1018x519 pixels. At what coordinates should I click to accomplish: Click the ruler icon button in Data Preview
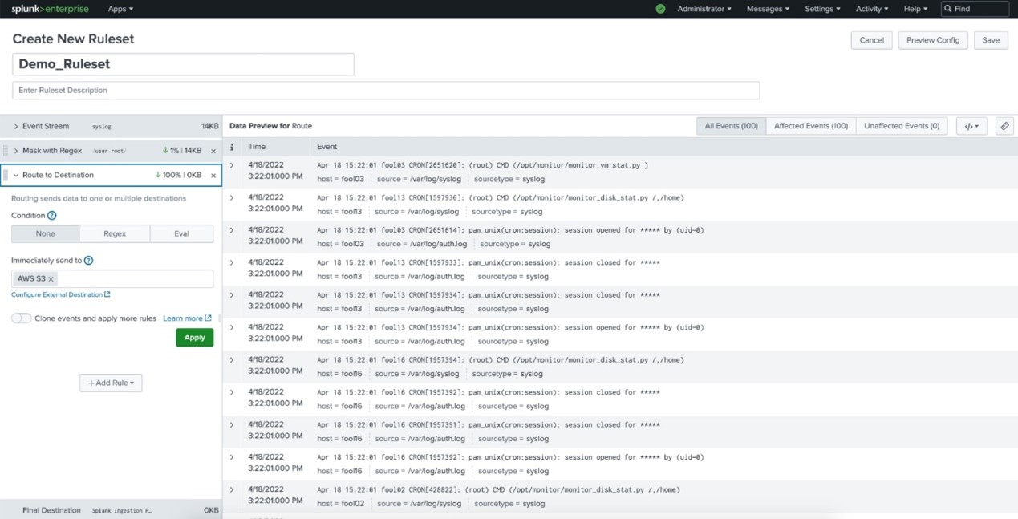(1004, 126)
